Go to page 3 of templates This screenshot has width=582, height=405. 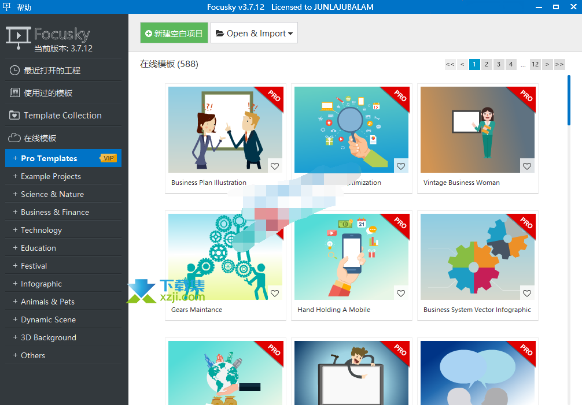click(x=499, y=64)
